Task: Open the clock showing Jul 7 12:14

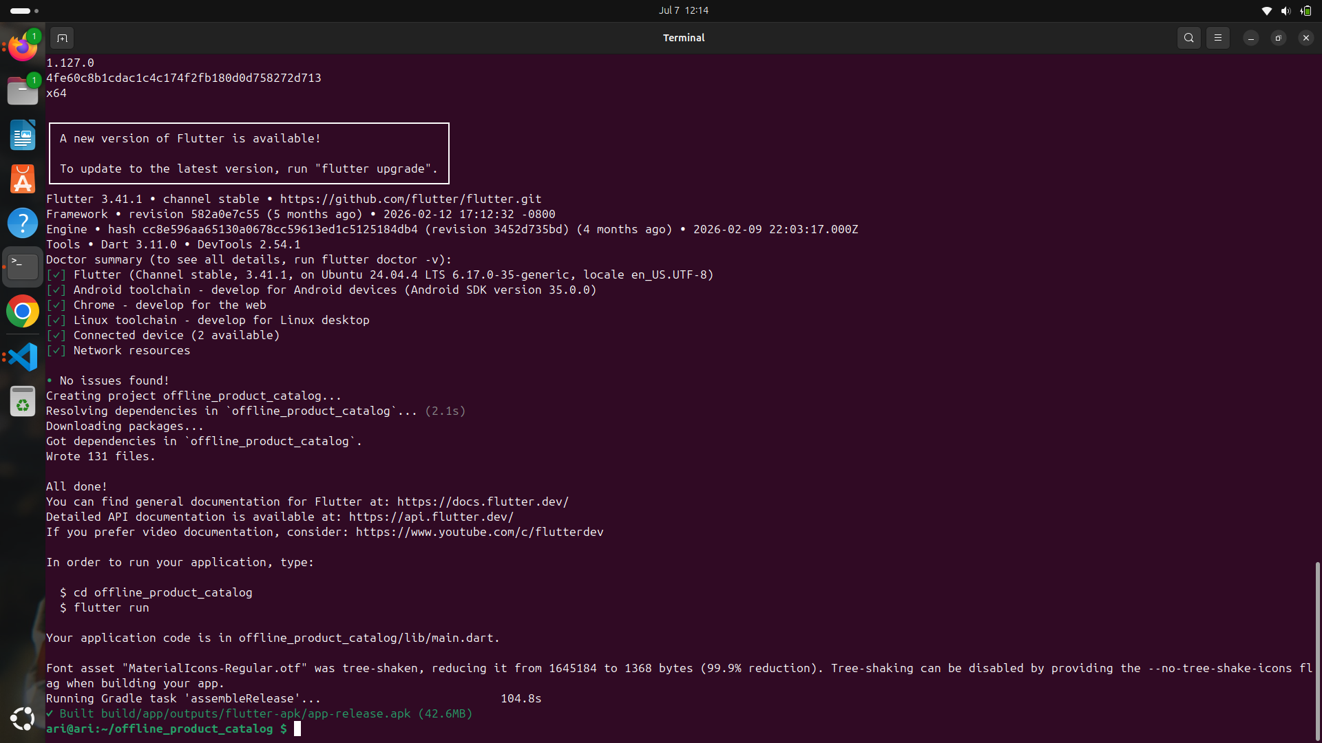Action: 683,10
